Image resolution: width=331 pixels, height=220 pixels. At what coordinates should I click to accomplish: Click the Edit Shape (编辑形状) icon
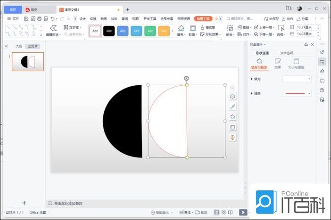[53, 28]
